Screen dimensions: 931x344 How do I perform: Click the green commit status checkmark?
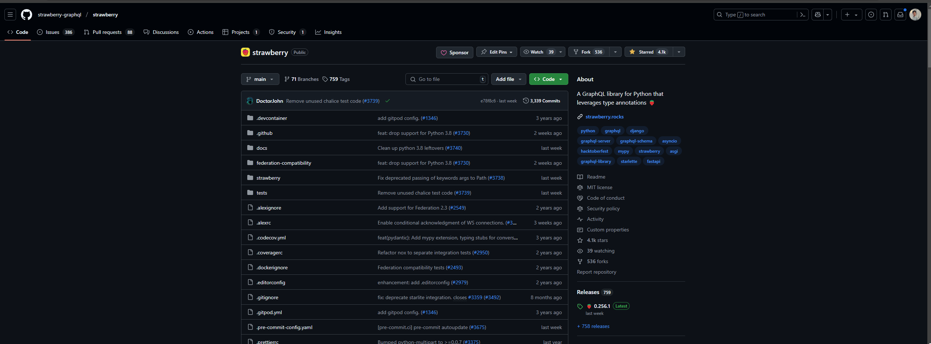coord(388,101)
